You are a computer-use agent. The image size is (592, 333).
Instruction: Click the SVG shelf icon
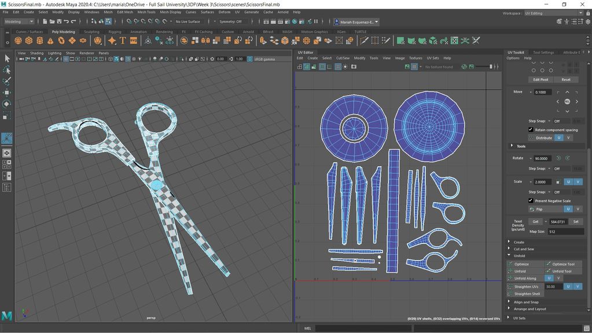[x=134, y=41]
